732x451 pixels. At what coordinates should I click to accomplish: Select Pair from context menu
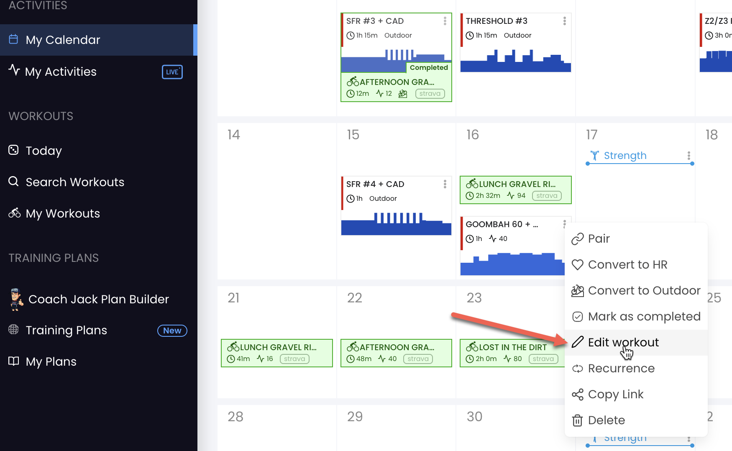[x=636, y=238]
